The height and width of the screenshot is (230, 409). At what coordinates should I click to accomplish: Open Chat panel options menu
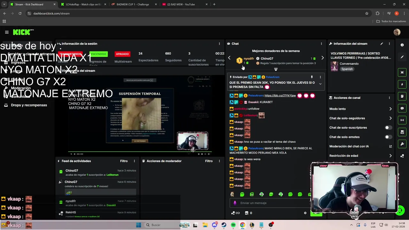[x=321, y=44]
